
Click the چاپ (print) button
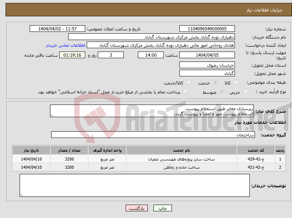point(162,208)
